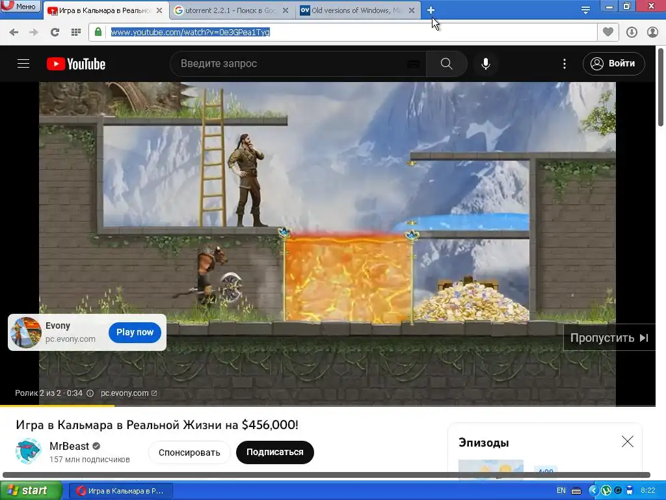
Task: Go to YouTube home via logo
Action: 76,64
